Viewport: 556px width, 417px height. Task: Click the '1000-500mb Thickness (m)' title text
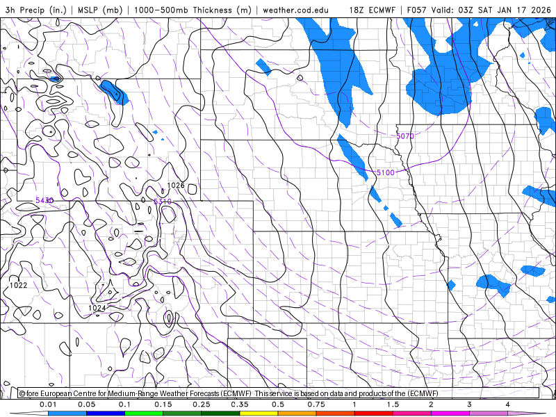click(193, 10)
